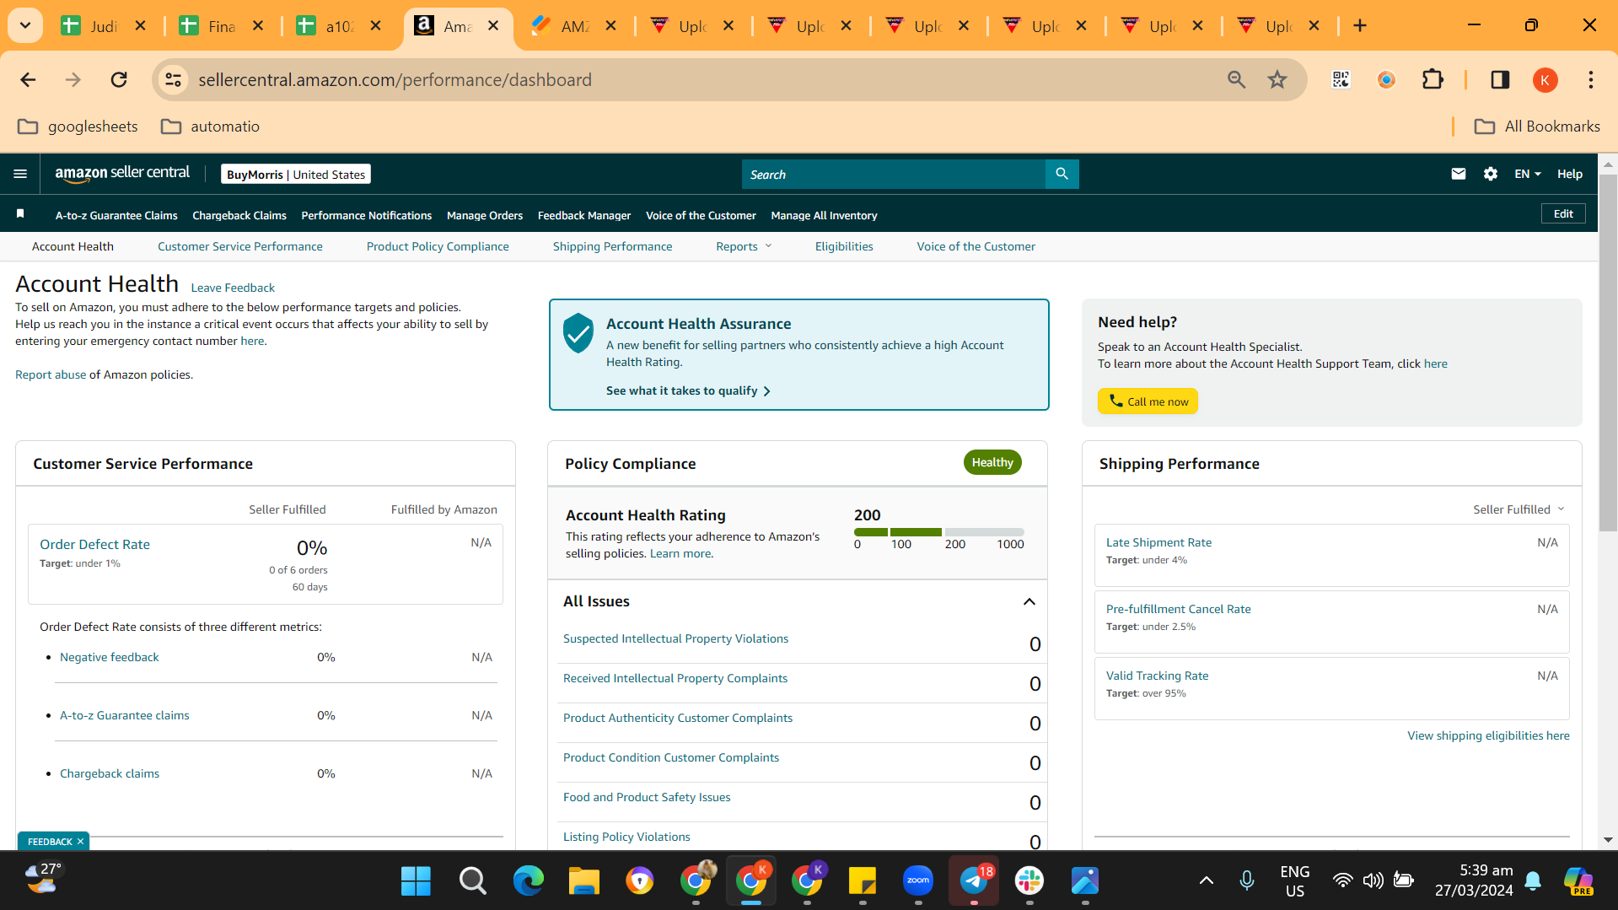The image size is (1618, 910).
Task: Open the Order Defect Rate link
Action: (x=95, y=545)
